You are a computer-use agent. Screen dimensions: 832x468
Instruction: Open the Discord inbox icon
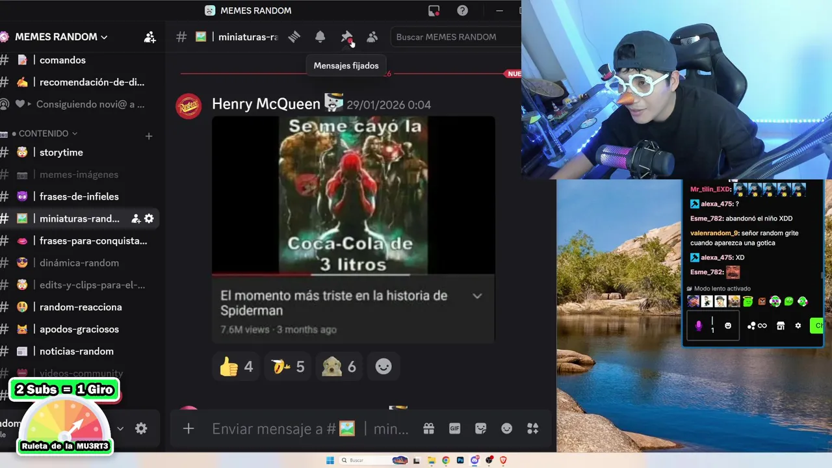[434, 10]
